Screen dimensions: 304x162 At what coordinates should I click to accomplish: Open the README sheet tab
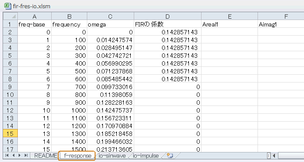pos(45,155)
